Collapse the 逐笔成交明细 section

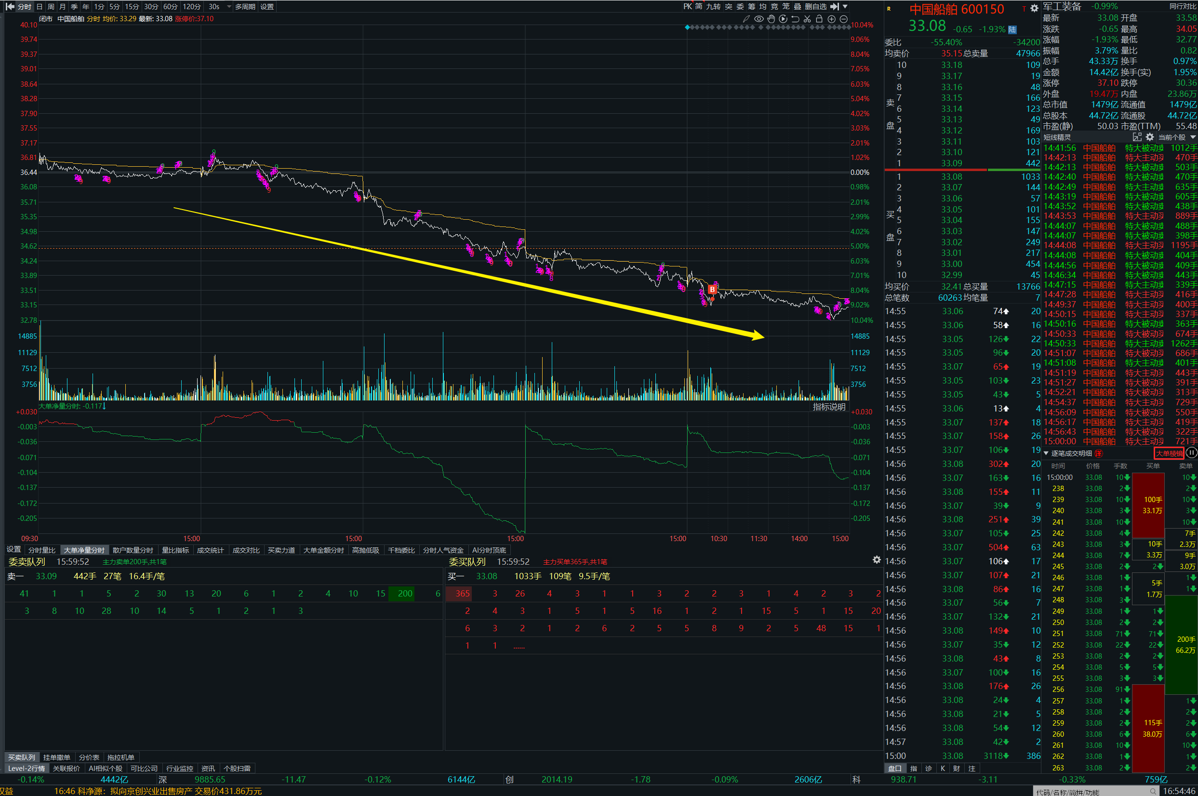click(x=1046, y=453)
